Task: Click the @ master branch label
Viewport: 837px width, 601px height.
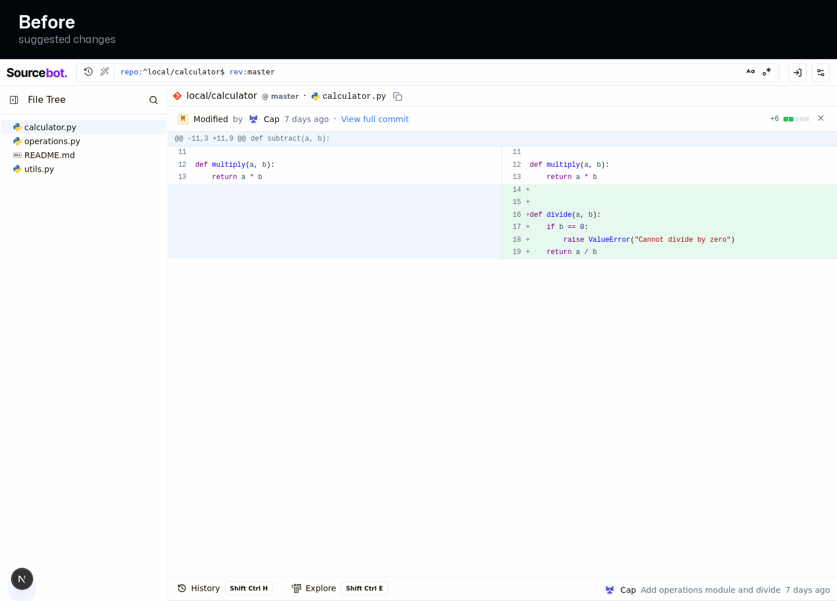Action: [280, 96]
